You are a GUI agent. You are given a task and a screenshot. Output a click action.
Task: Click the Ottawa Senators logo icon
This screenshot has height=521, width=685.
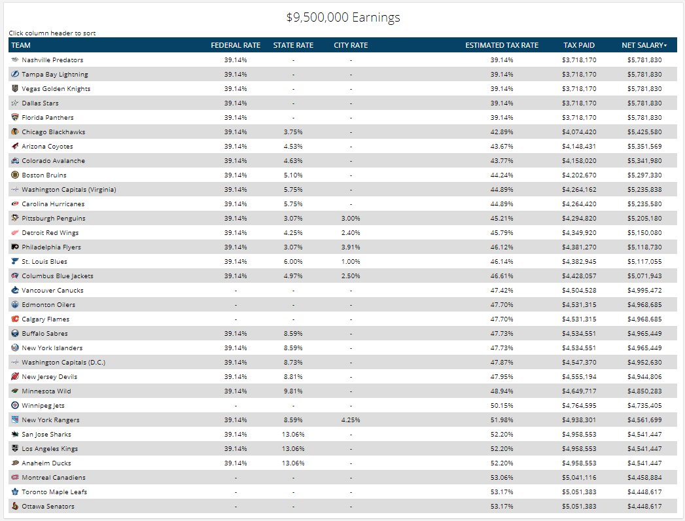click(15, 506)
